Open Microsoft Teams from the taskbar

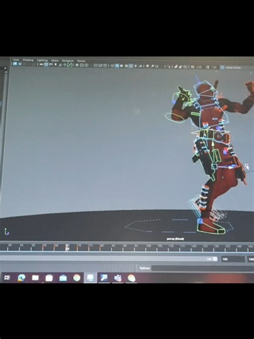click(x=118, y=278)
